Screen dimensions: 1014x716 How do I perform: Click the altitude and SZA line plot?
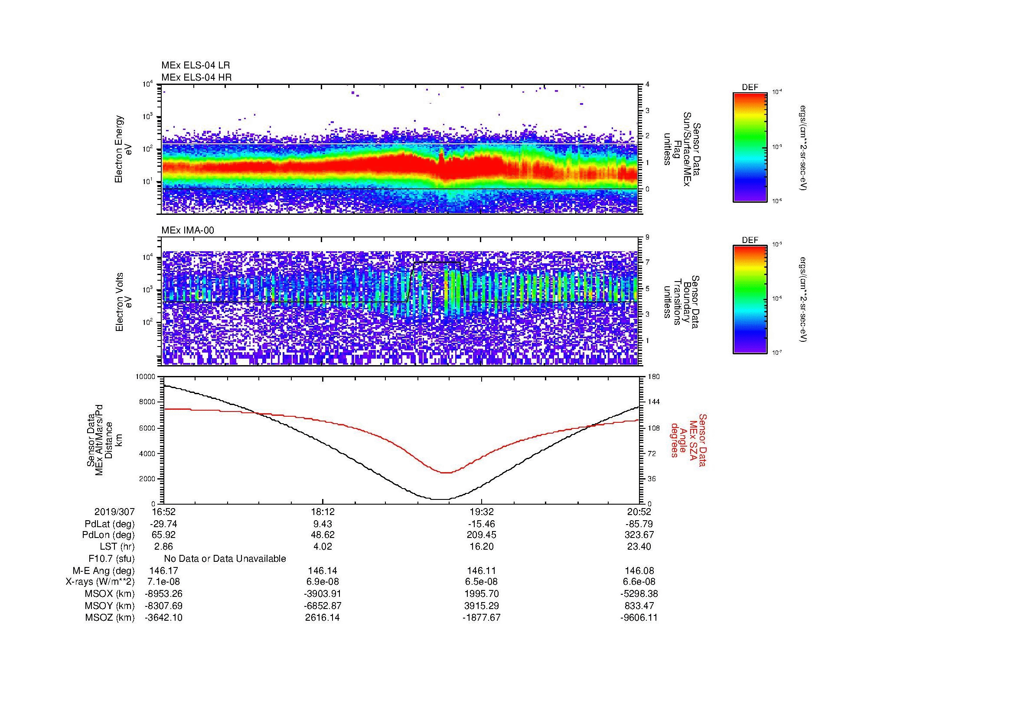pyautogui.click(x=401, y=440)
